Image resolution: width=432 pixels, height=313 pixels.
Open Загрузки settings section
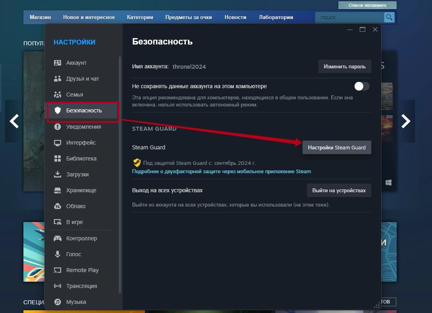pos(83,174)
